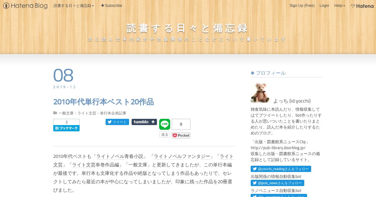
Task: Open the ライトノベルファンタジー link
Action: (182, 156)
